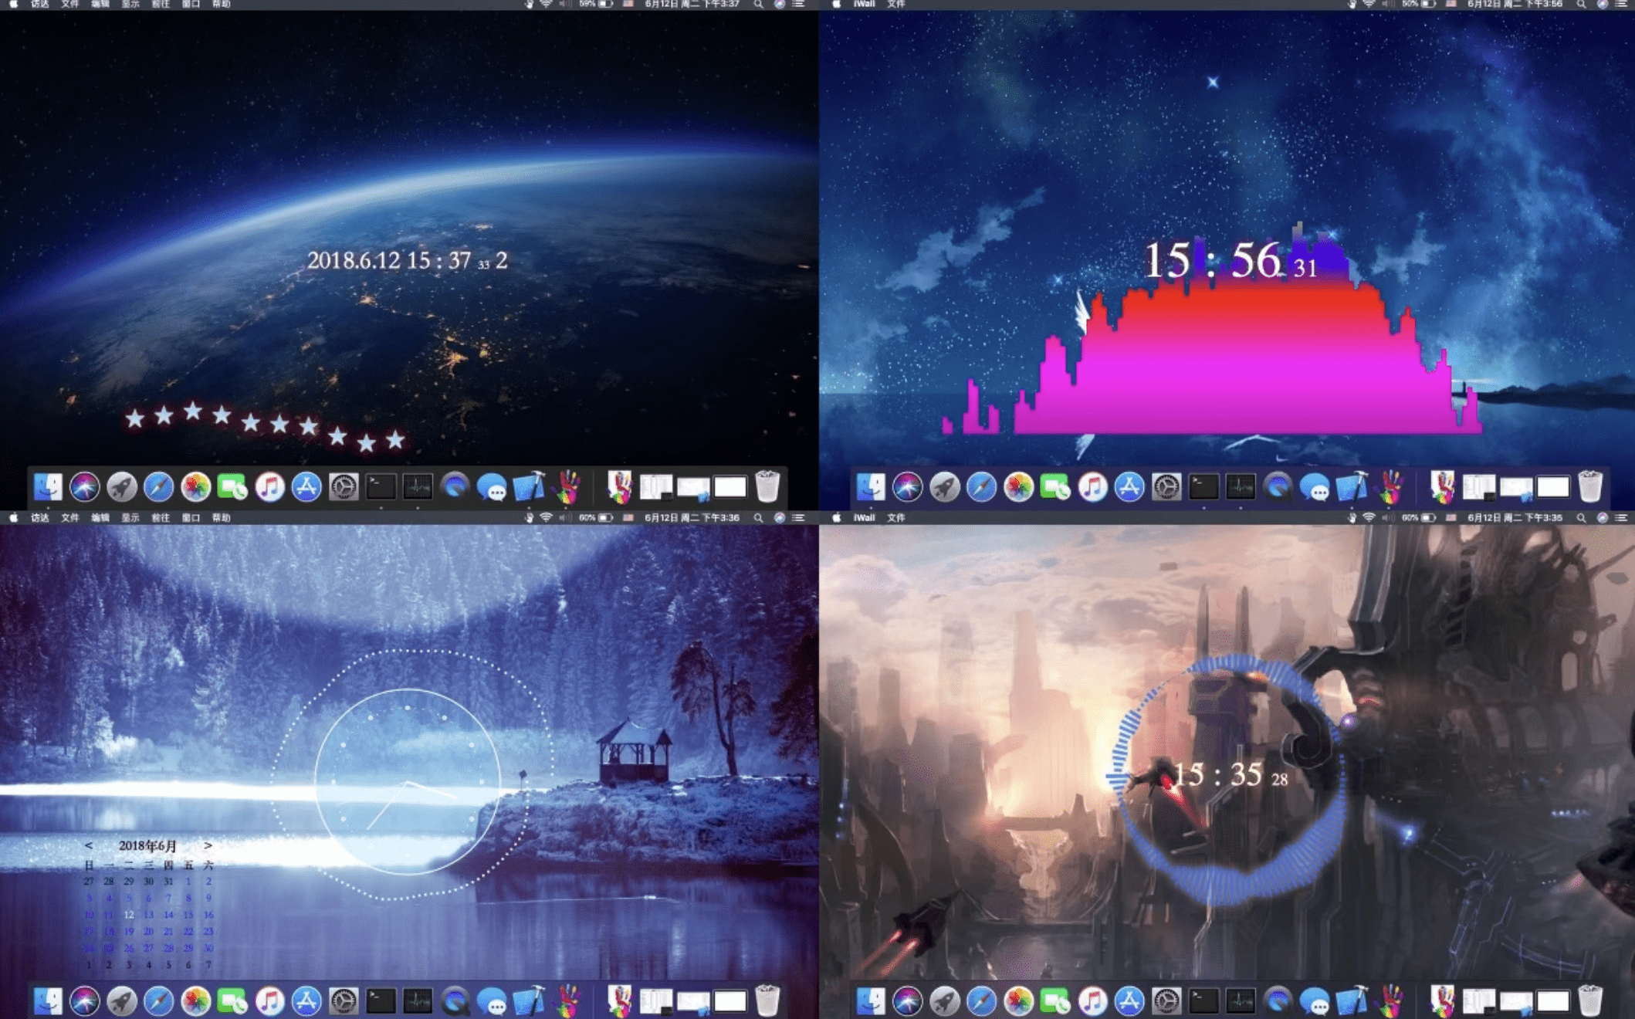The height and width of the screenshot is (1019, 1635).
Task: Launch iTunes from the pink visualizer desktop's dock
Action: [1092, 487]
